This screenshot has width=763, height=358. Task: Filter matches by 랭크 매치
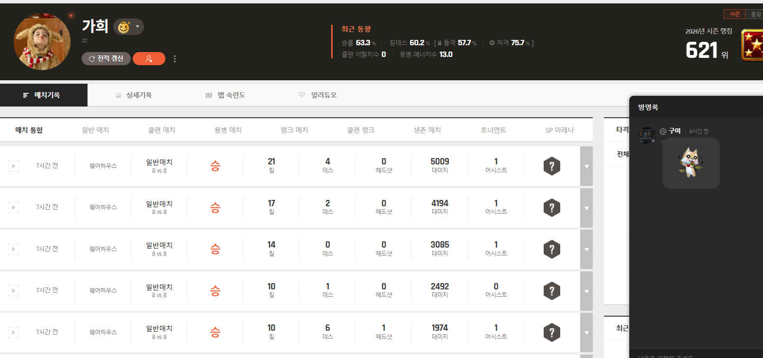click(294, 130)
